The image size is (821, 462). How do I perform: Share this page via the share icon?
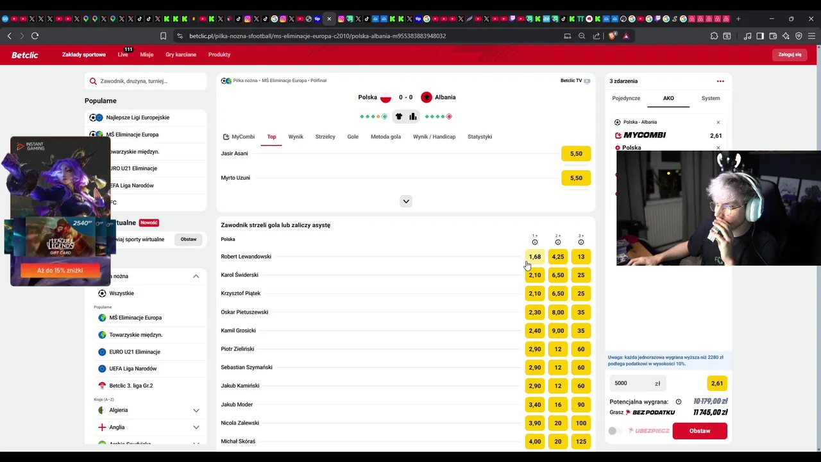[597, 36]
